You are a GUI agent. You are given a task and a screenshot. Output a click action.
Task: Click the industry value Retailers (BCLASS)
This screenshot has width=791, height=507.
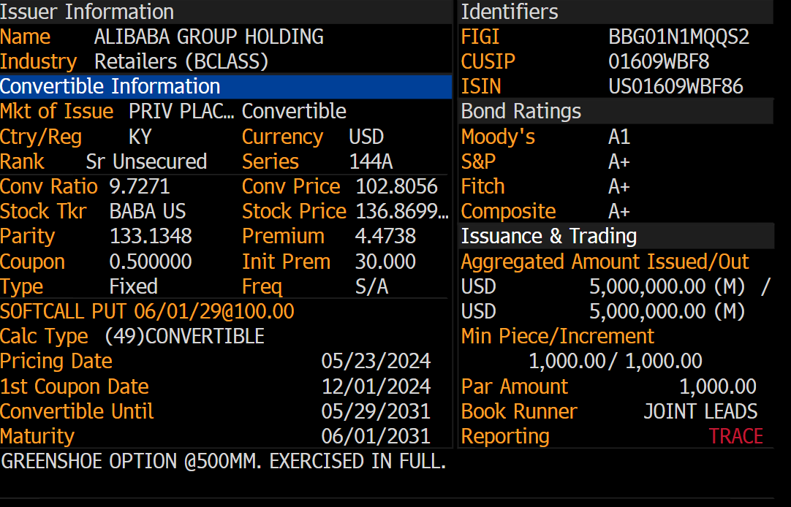tap(181, 61)
